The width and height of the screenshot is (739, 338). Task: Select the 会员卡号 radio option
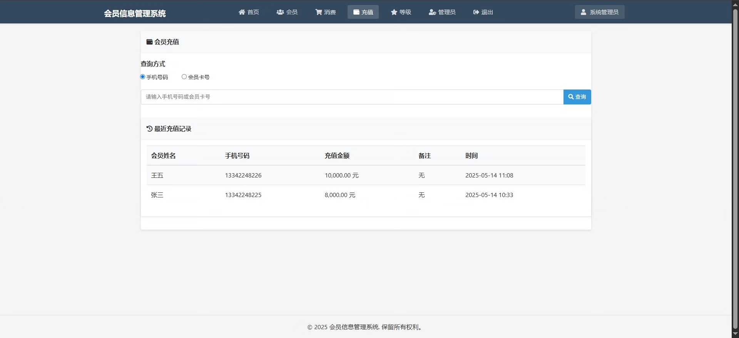184,77
